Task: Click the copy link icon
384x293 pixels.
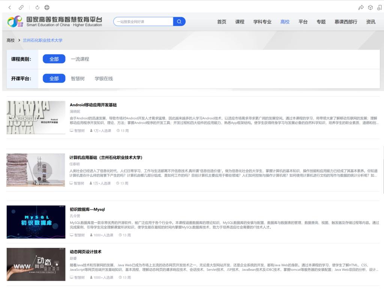Action: (21, 8)
